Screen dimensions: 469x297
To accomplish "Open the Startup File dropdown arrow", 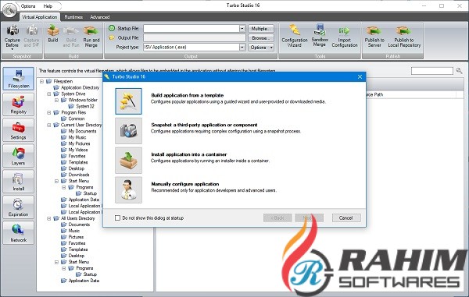I will [x=242, y=28].
